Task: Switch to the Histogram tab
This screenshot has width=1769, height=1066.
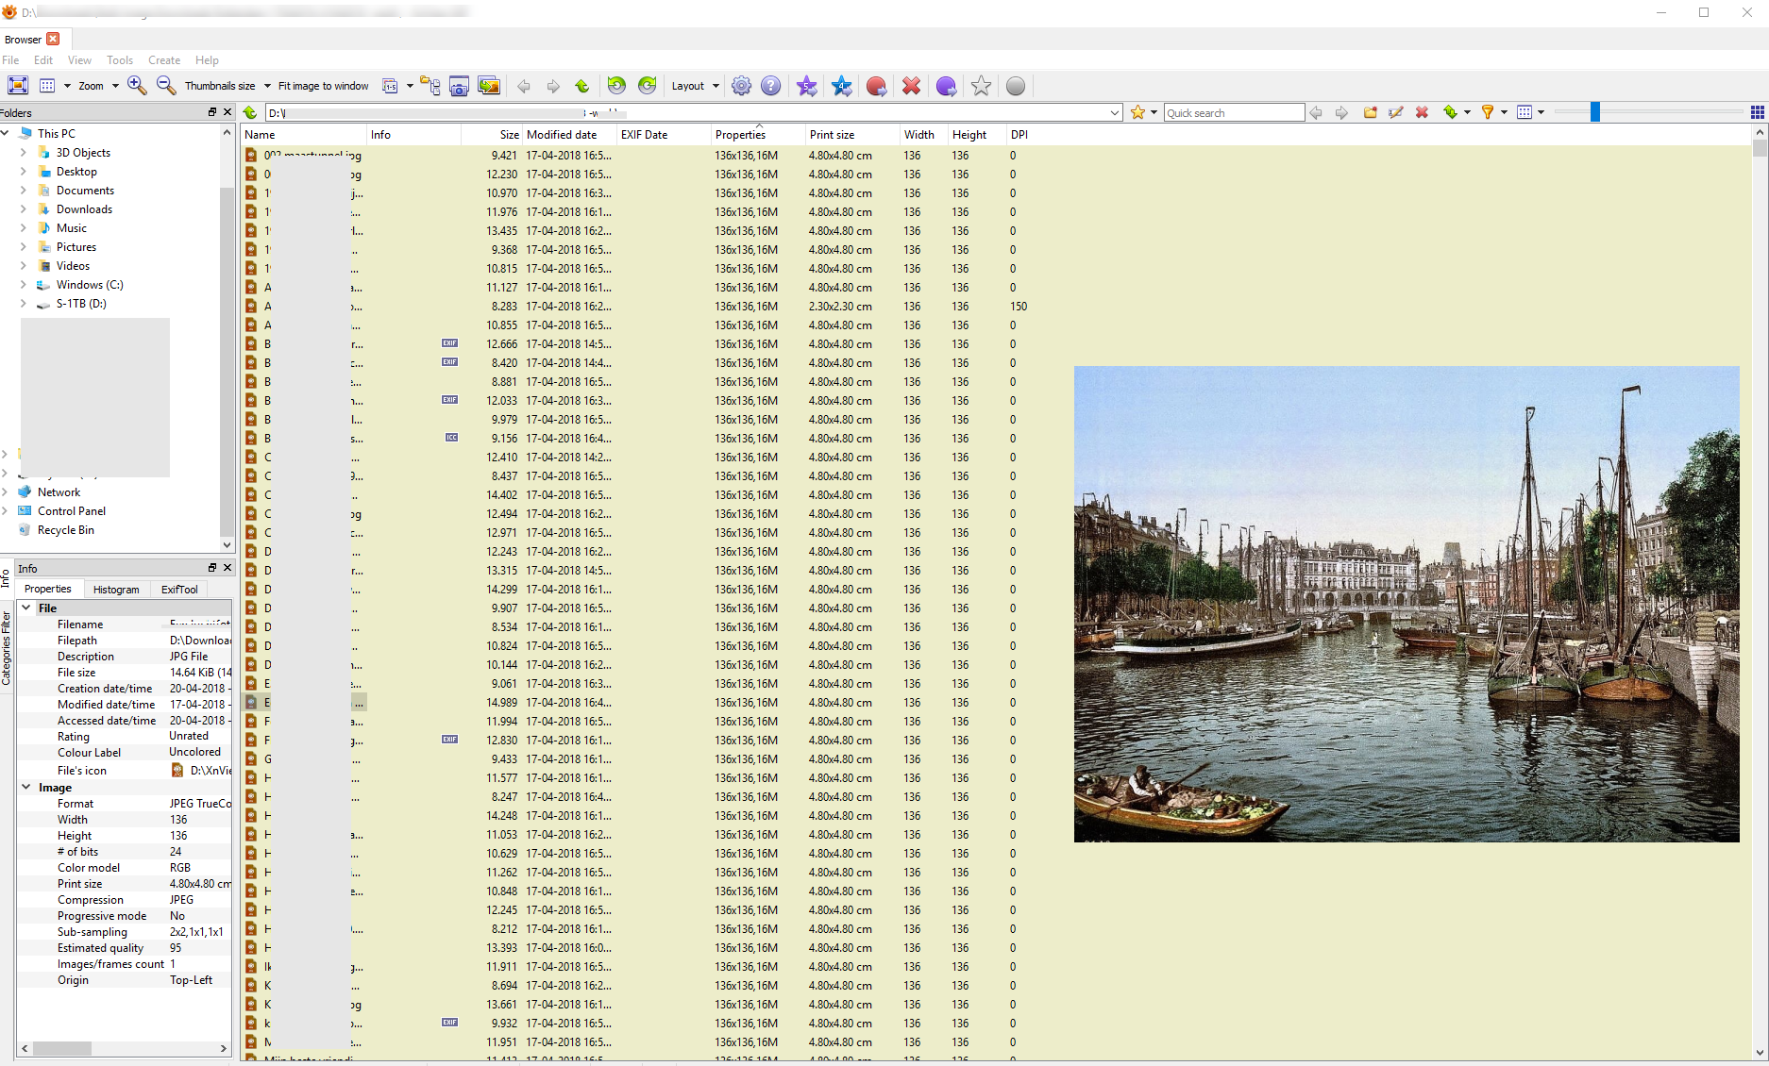Action: (116, 590)
